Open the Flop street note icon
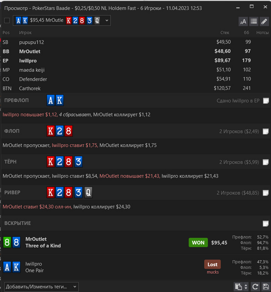The image size is (271, 292). (x=266, y=131)
